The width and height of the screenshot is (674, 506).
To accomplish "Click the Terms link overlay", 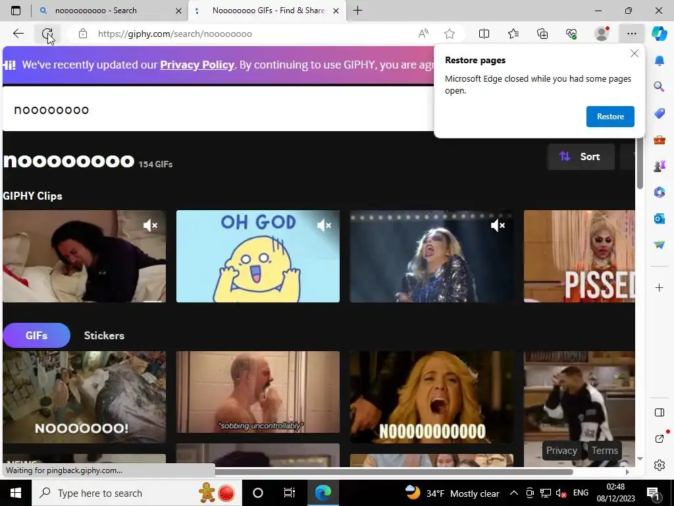I will click(x=604, y=451).
